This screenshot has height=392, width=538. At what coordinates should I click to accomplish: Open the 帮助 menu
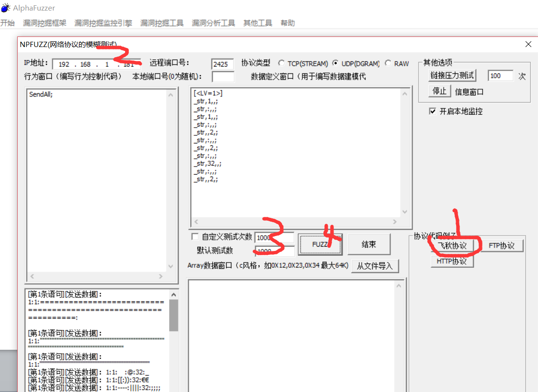(x=287, y=23)
